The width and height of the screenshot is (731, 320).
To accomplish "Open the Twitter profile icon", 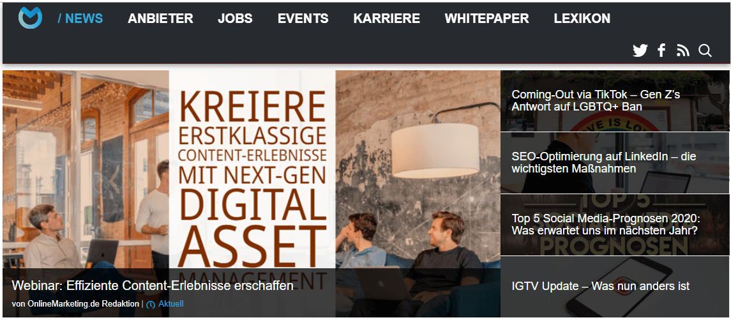I will click(640, 50).
